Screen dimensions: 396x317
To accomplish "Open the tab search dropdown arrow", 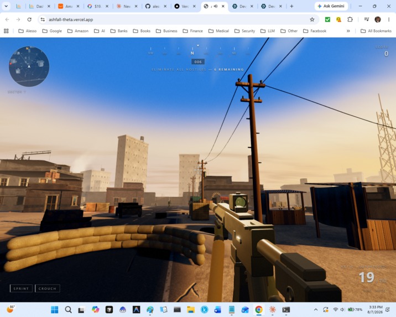I will [6, 6].
